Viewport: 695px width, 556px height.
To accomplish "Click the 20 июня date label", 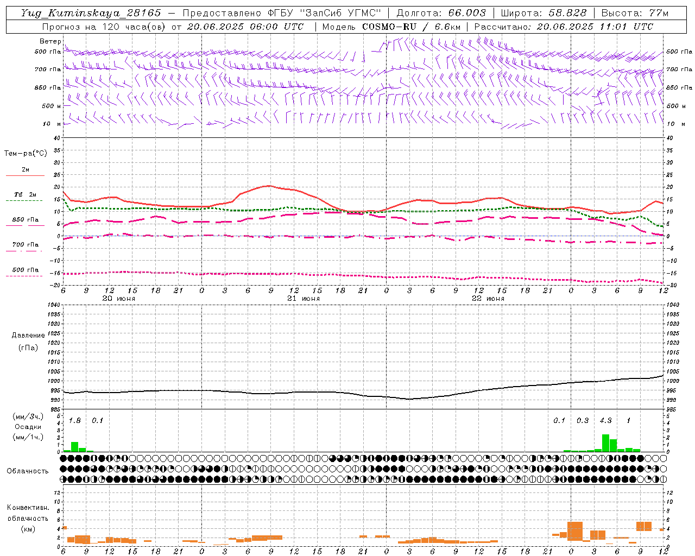I will point(119,299).
